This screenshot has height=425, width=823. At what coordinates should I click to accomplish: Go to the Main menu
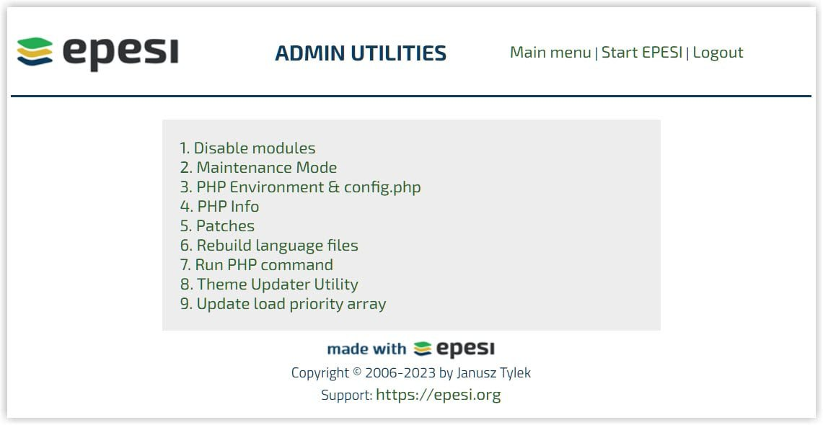coord(550,52)
